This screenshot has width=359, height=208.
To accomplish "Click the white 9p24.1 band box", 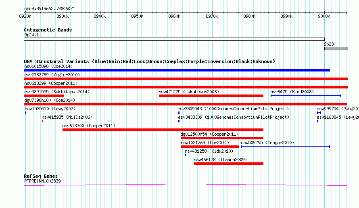I will (x=174, y=39).
